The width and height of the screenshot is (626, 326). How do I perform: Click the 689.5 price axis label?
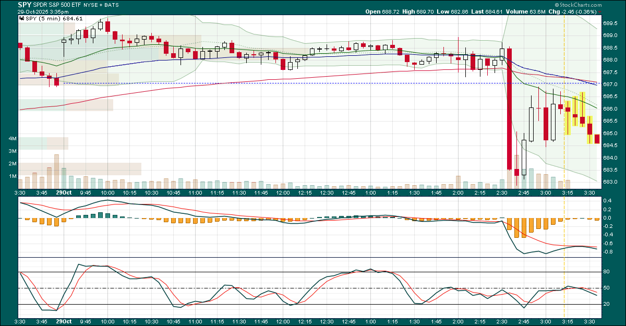(610, 23)
